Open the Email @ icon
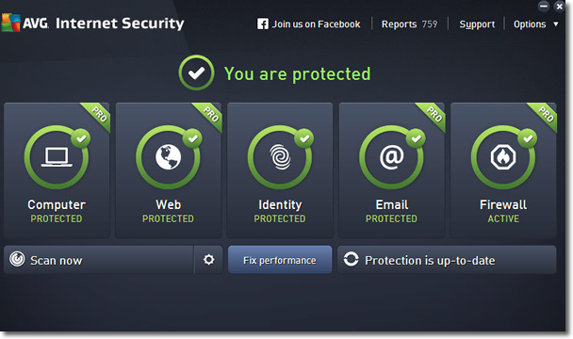This screenshot has height=339, width=573. coord(392,157)
